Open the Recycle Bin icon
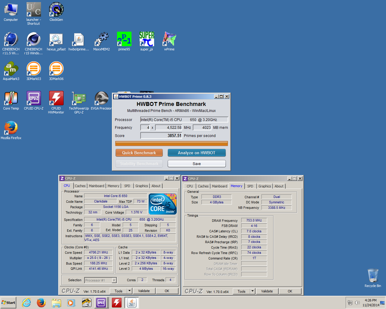This screenshot has height=309, width=386. [x=373, y=278]
